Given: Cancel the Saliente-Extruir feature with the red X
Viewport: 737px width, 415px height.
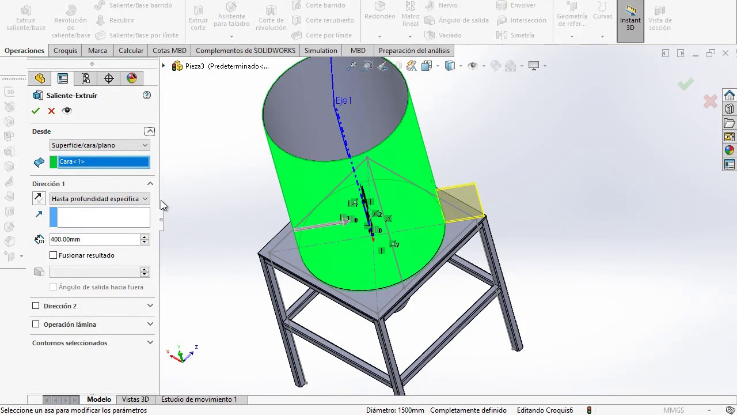Looking at the screenshot, I should [51, 111].
